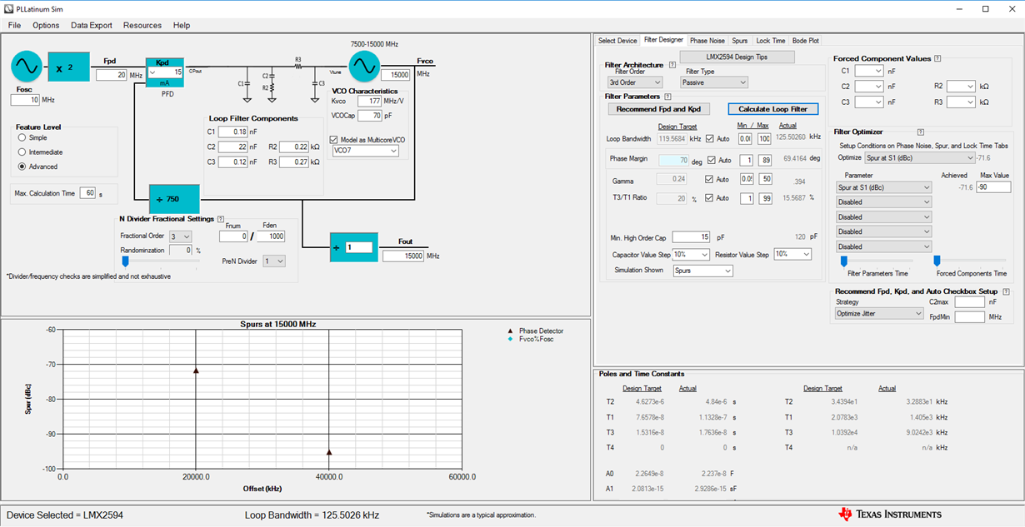Click the Phase Detector legend triangle marker
The width and height of the screenshot is (1025, 527).
509,331
